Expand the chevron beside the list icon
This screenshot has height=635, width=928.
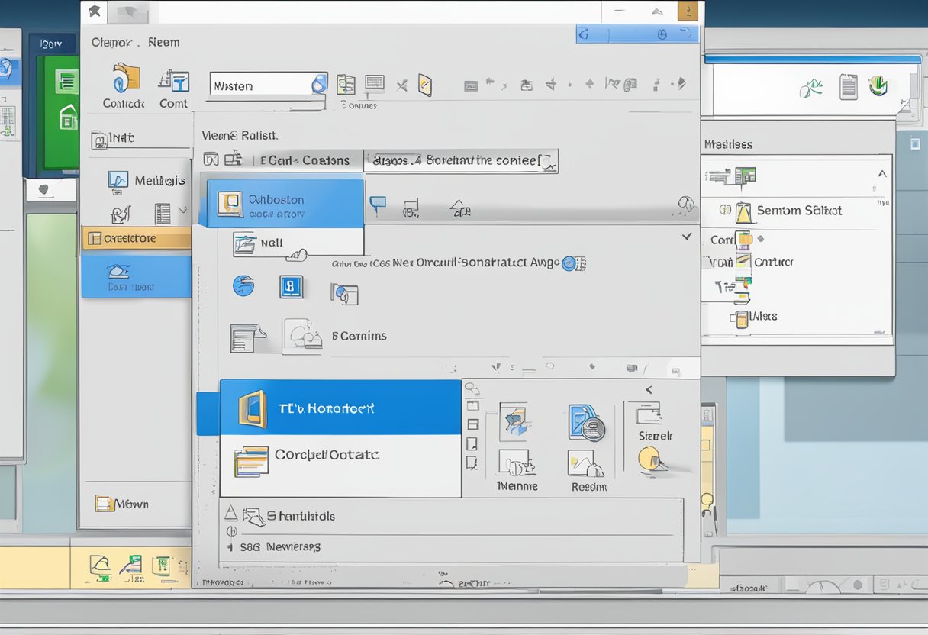pyautogui.click(x=182, y=210)
